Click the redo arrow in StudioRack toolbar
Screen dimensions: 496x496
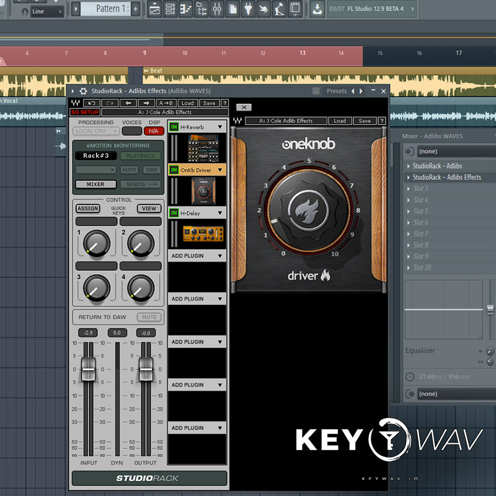110,103
